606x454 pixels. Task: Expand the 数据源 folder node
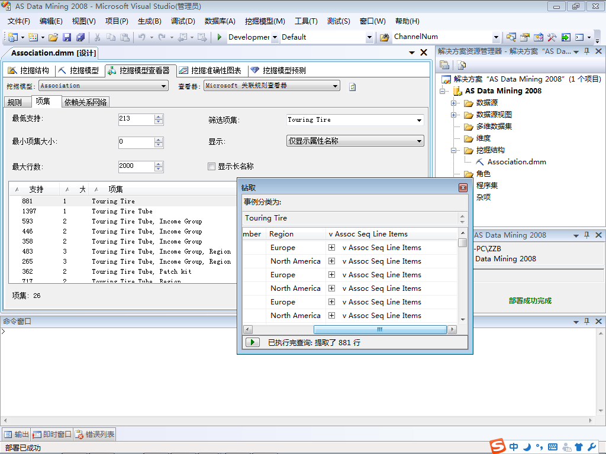point(453,103)
